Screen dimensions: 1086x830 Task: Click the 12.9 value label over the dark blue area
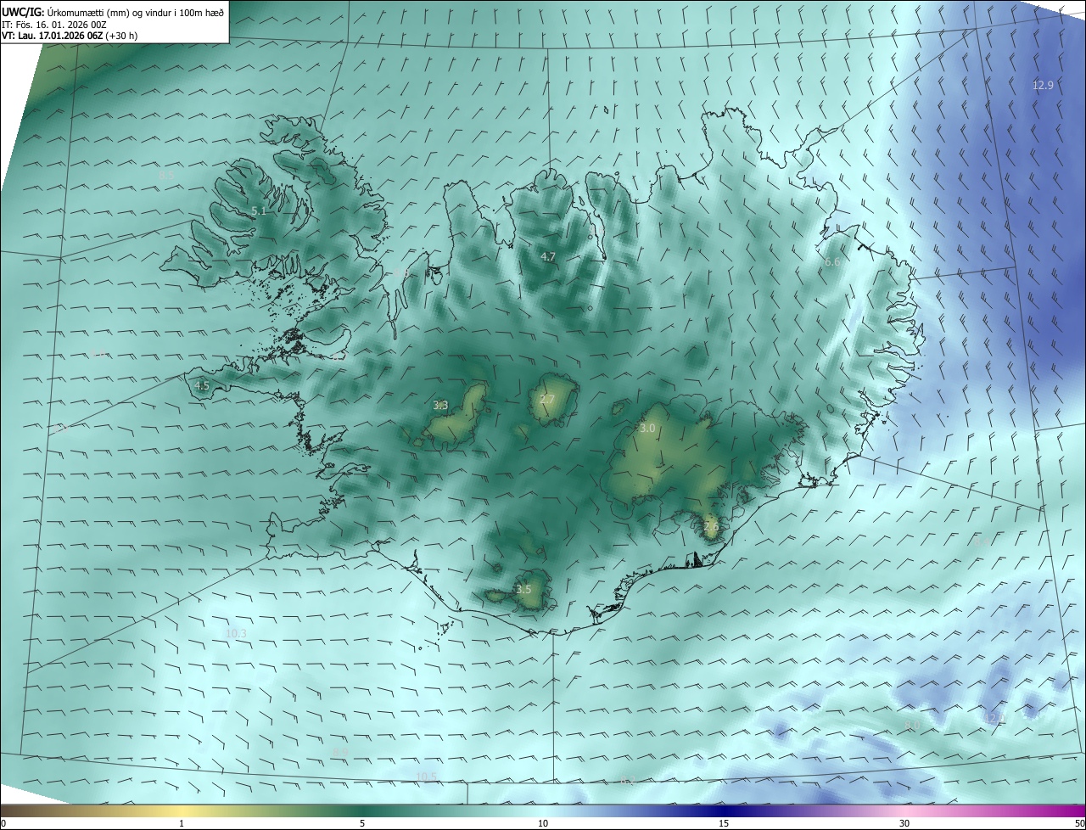pos(1043,85)
